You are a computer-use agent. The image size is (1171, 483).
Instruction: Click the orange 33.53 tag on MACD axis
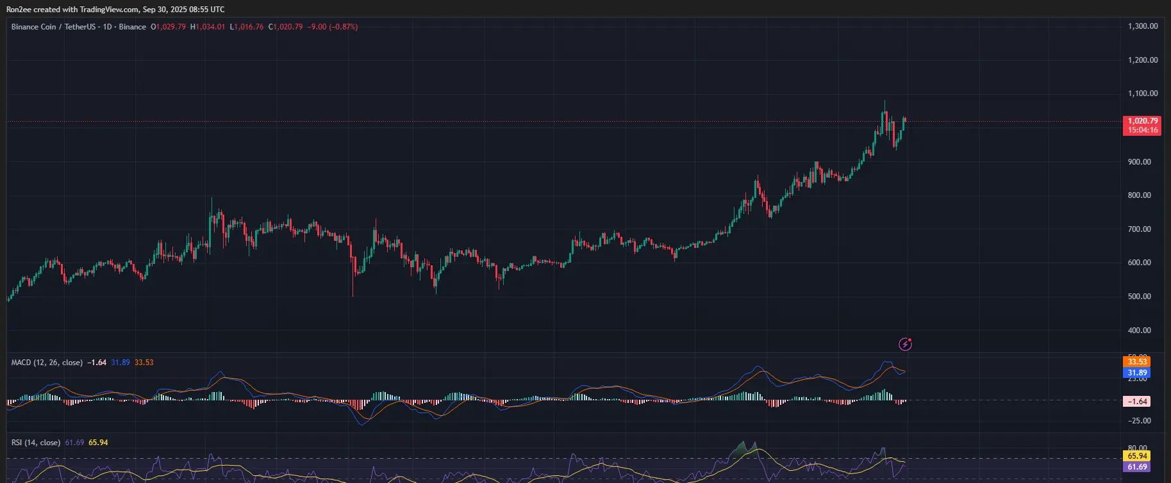1136,362
